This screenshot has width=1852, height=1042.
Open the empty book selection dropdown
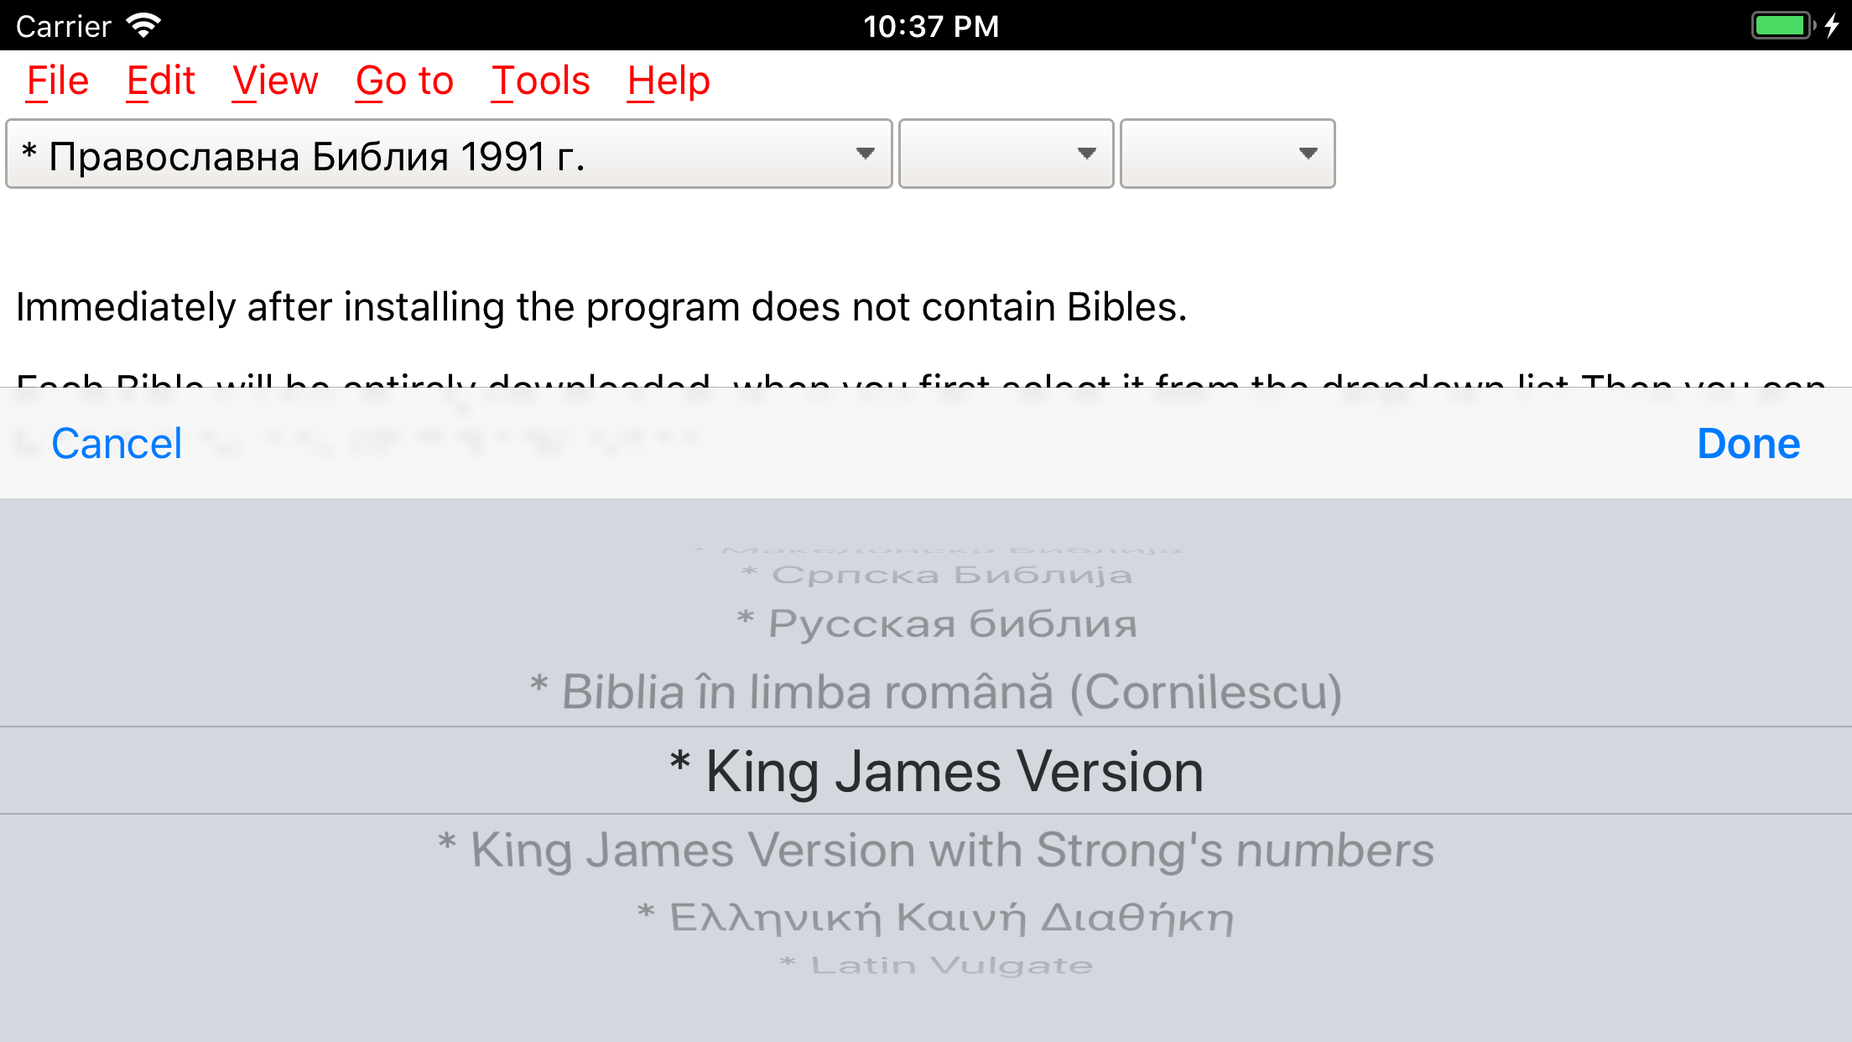1006,154
